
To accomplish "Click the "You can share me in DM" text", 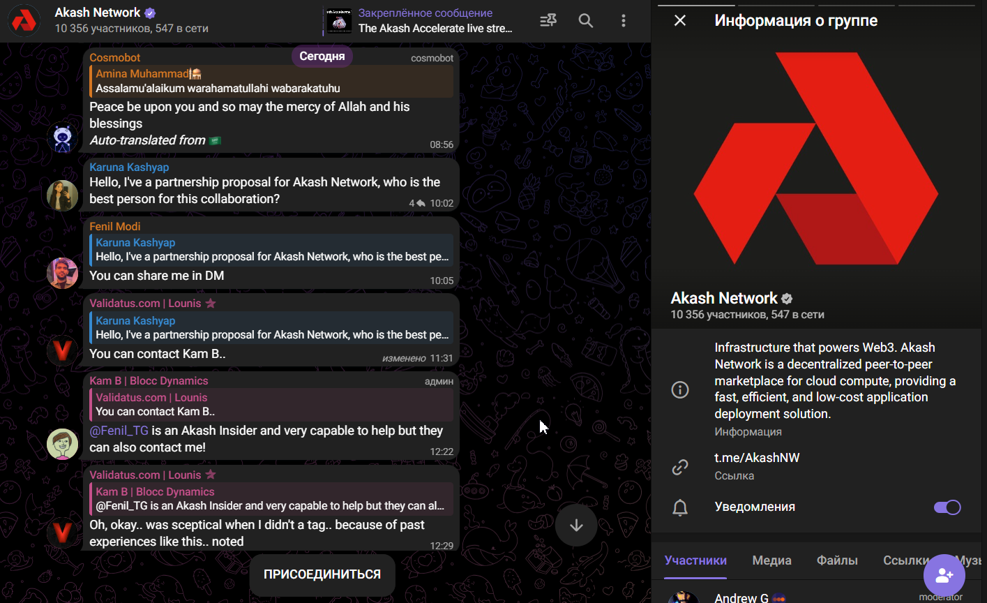I will [157, 276].
